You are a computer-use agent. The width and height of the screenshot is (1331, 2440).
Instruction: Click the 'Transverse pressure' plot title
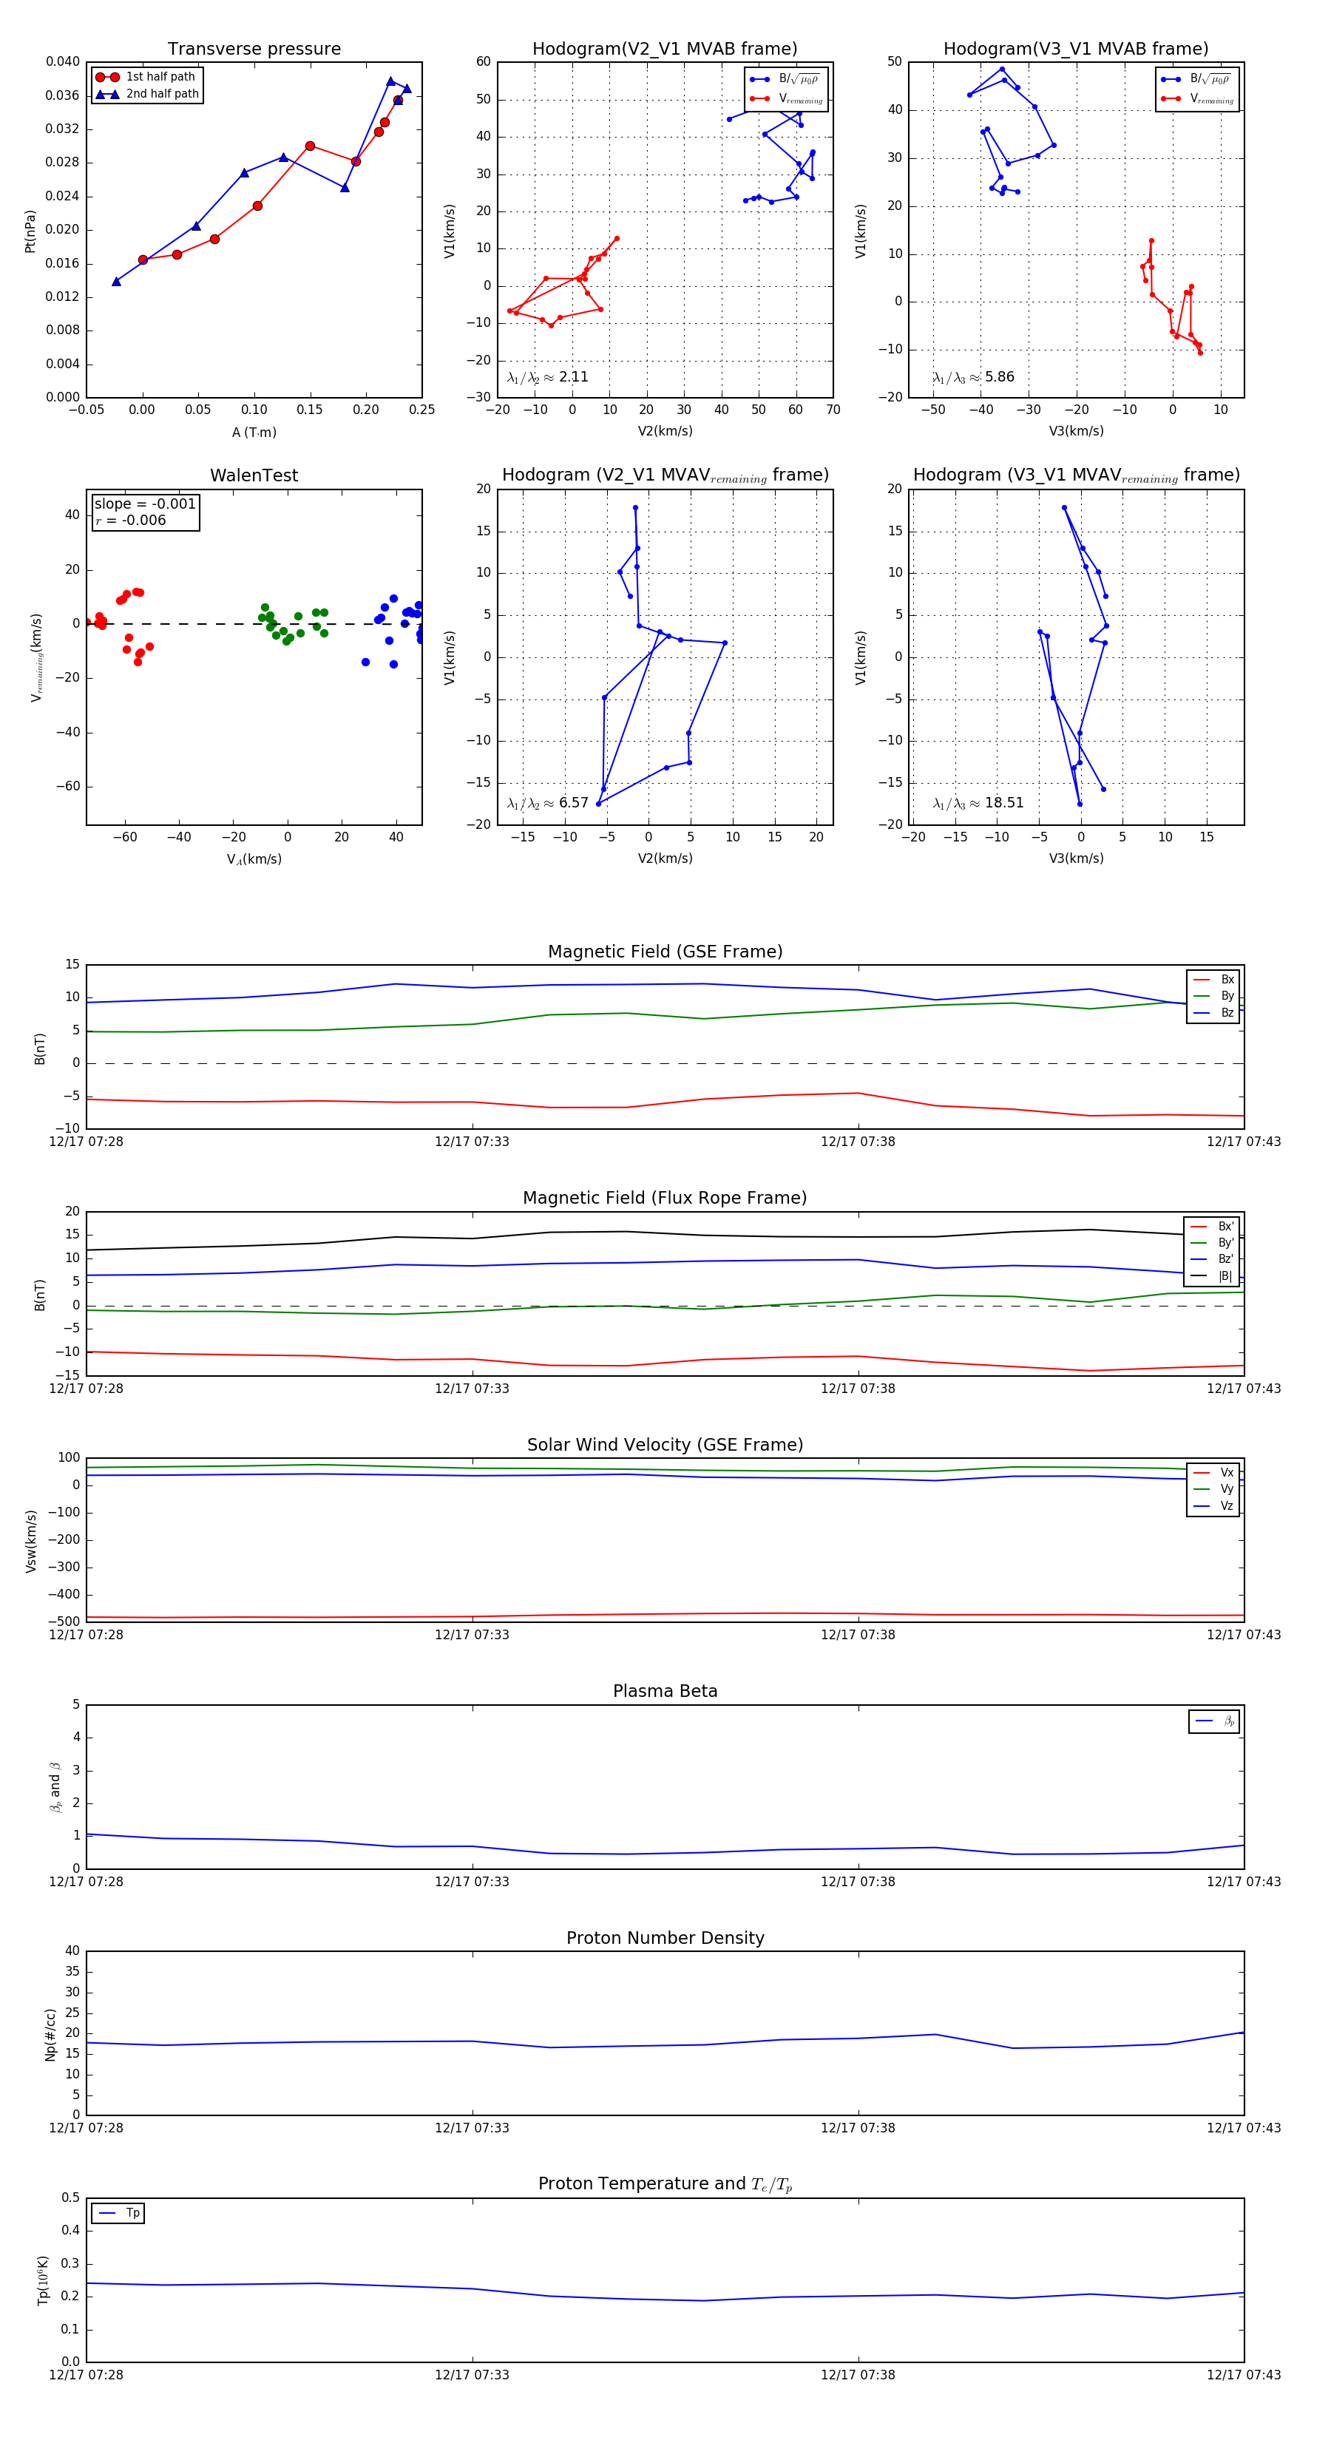click(x=254, y=50)
